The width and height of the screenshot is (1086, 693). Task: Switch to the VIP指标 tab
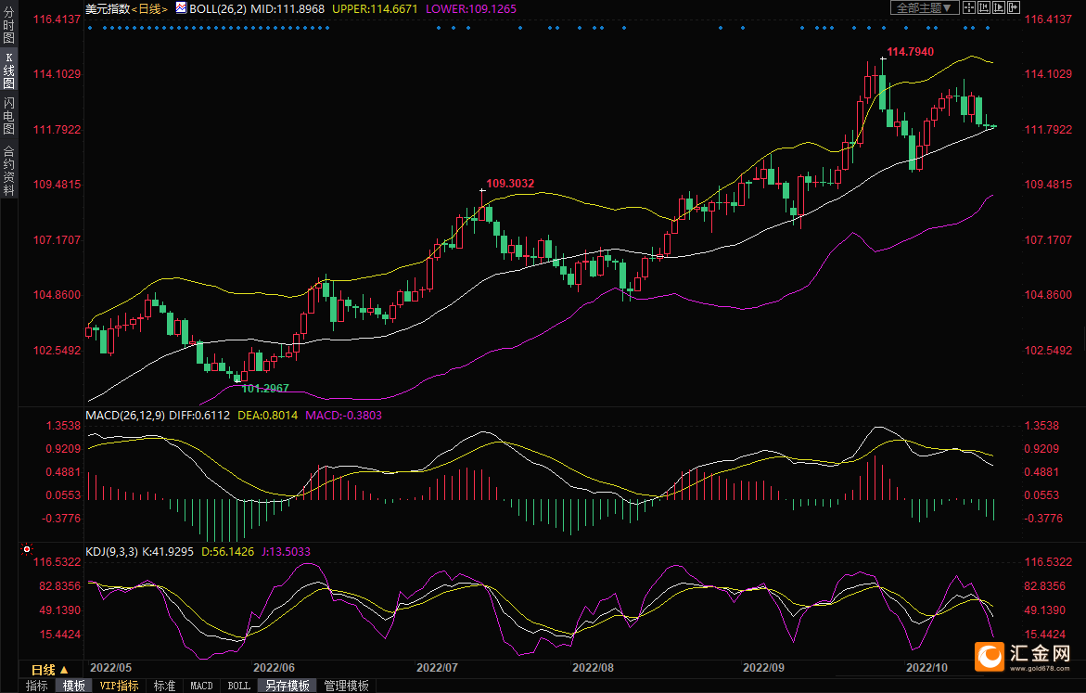[x=119, y=686]
